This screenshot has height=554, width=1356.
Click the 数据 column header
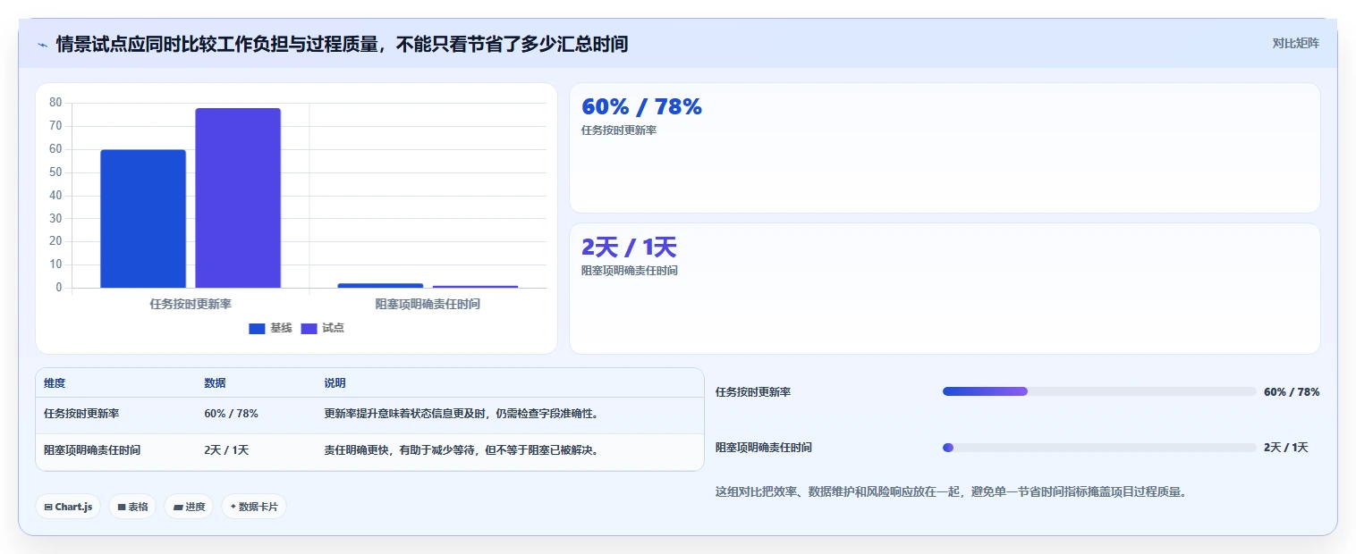coord(215,383)
